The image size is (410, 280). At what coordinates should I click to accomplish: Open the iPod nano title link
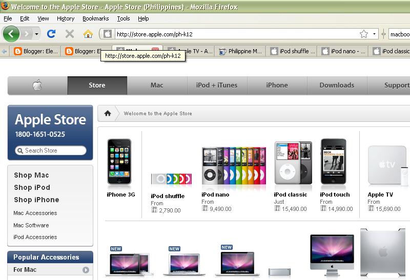tap(215, 195)
